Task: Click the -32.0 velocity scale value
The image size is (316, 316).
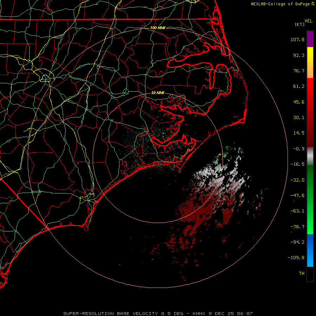Action: pyautogui.click(x=297, y=180)
